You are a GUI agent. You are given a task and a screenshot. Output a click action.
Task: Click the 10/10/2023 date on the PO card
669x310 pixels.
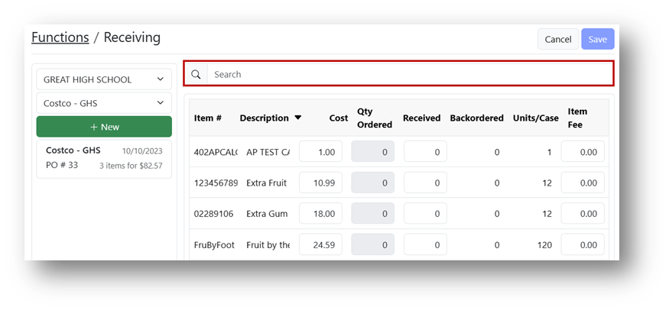pyautogui.click(x=142, y=151)
